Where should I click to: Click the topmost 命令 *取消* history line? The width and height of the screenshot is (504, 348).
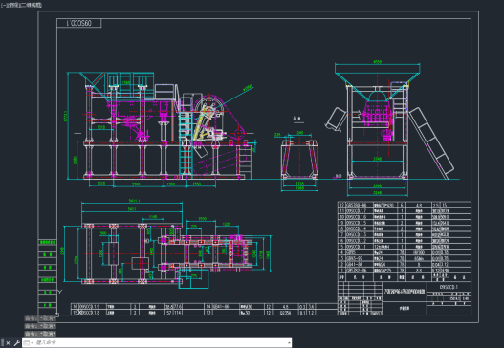[x=40, y=318]
